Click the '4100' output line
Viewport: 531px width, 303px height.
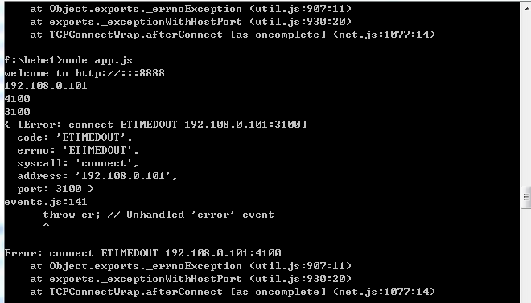coord(17,99)
